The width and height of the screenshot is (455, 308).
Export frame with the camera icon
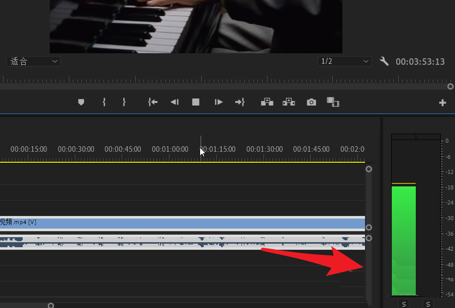(311, 102)
